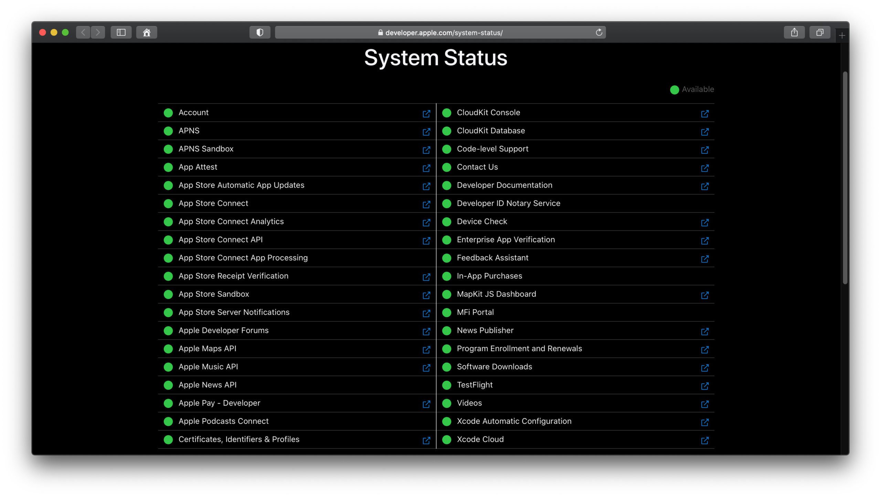This screenshot has width=881, height=497.
Task: Open App Store Sandbox external link icon
Action: click(x=426, y=295)
